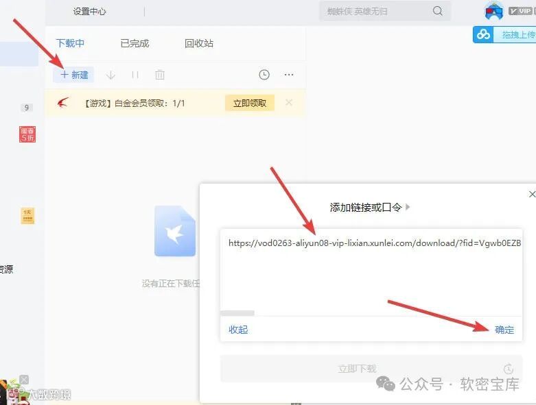Click the 立即领取 claim button
This screenshot has height=405, width=536.
pyautogui.click(x=250, y=103)
